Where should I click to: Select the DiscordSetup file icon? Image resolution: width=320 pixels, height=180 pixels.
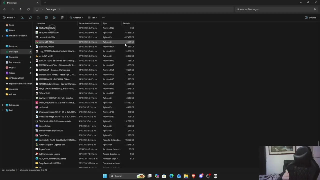point(37,126)
